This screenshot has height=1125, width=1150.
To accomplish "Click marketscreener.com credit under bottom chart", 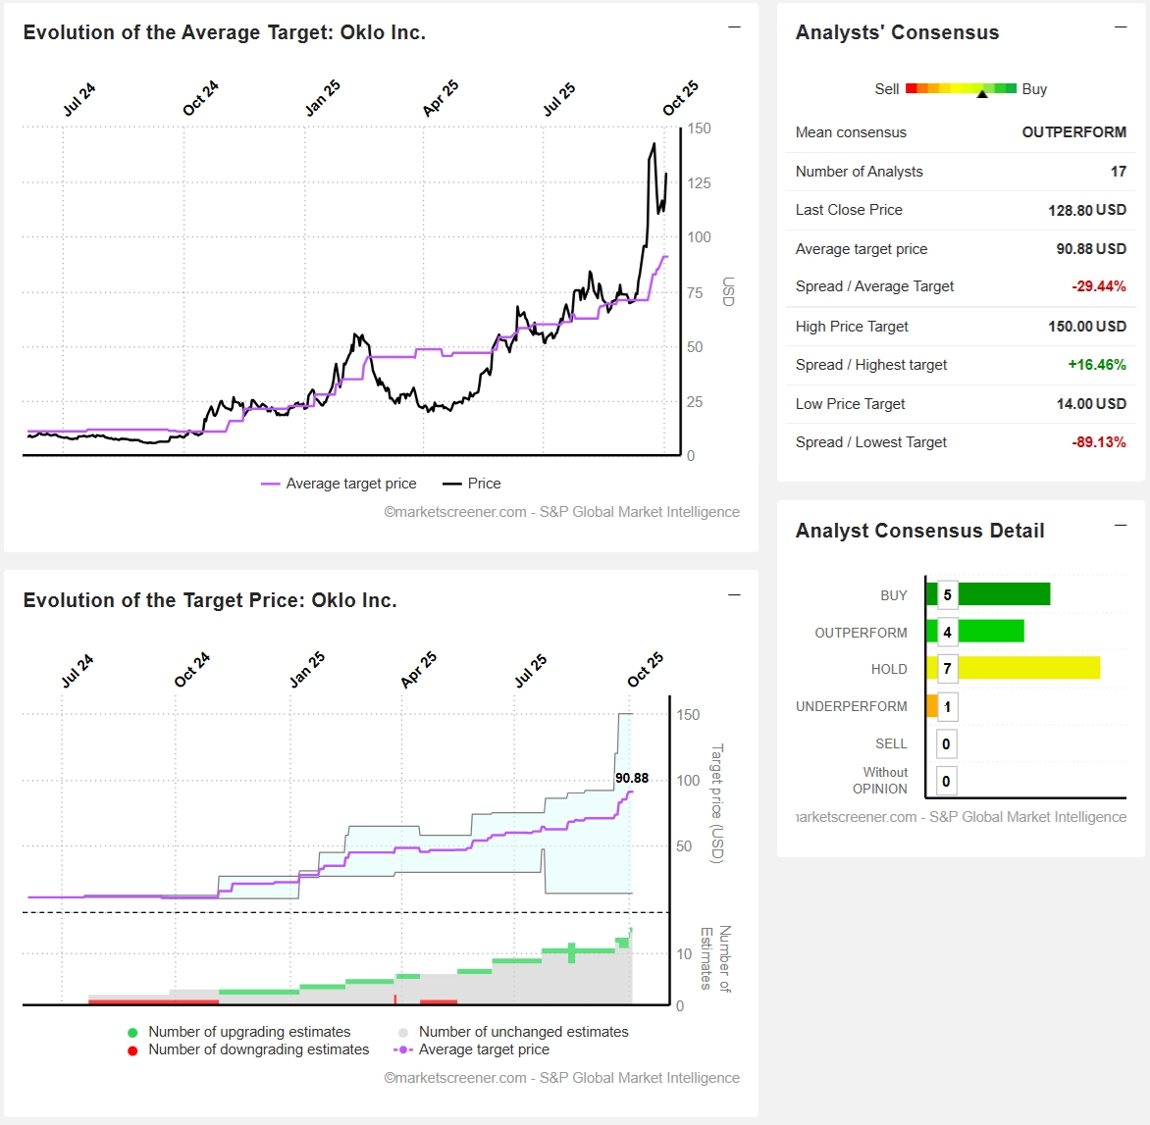I will point(561,1078).
